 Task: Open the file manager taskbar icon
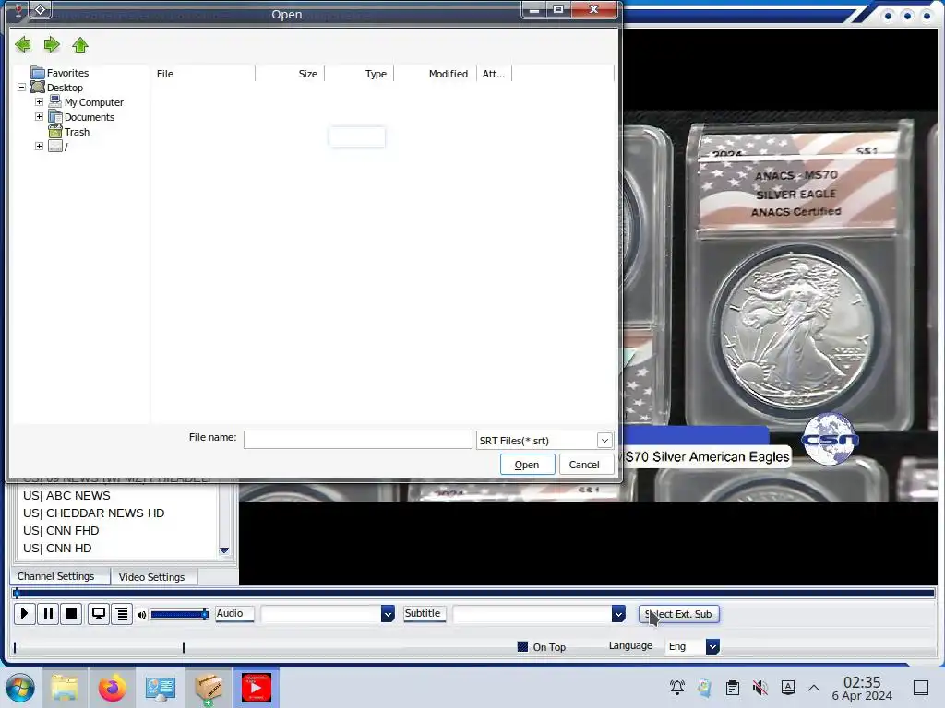[x=65, y=688]
